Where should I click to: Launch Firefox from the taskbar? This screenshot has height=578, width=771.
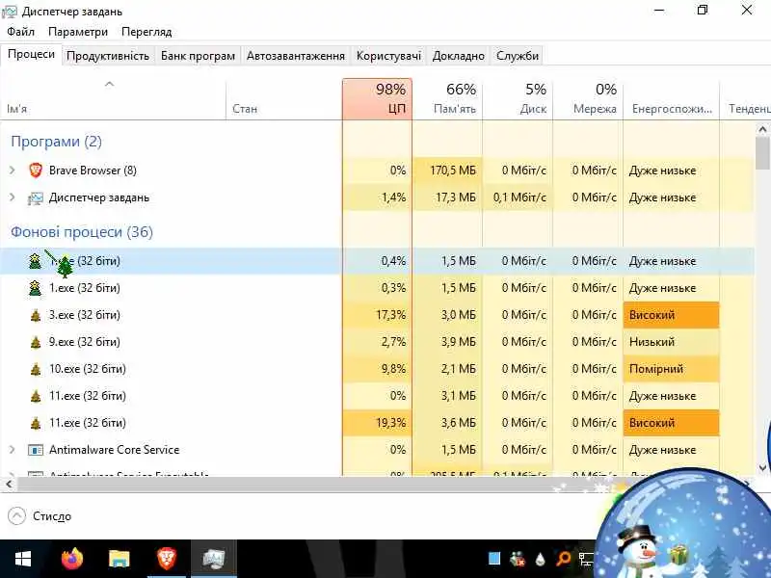coord(72,559)
